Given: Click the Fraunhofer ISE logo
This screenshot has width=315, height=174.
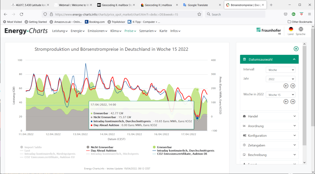Looking at the screenshot, I should 268,30.
